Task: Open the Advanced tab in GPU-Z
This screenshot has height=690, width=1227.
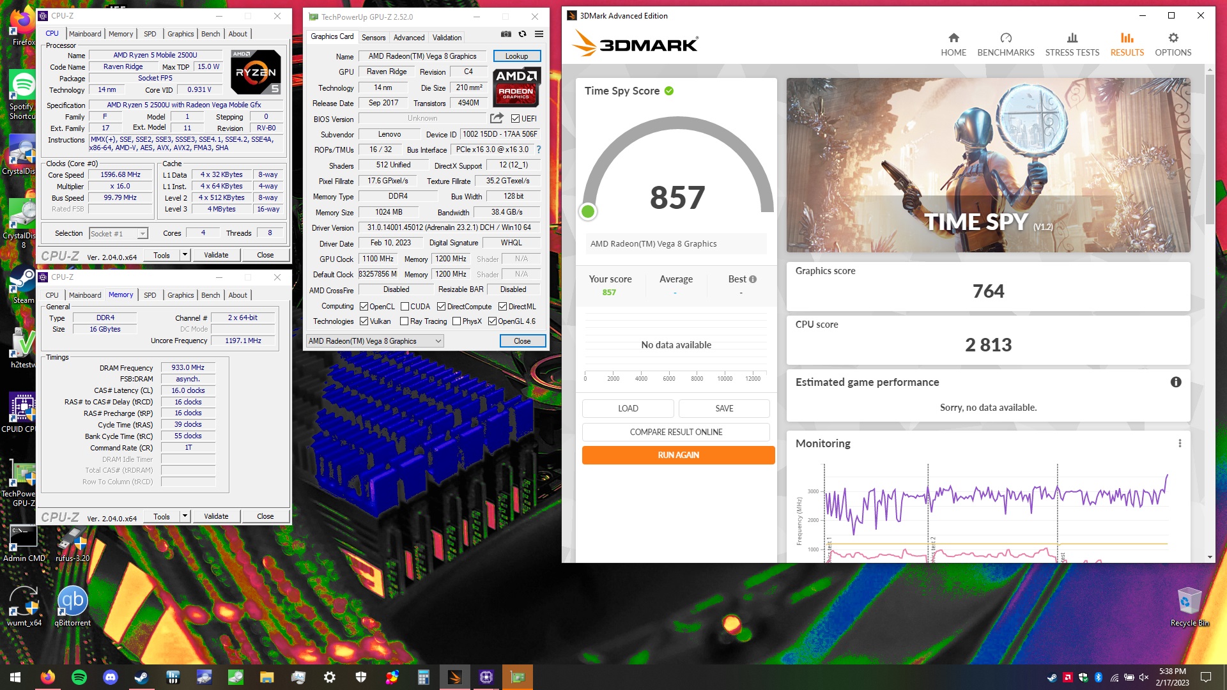Action: 409,38
